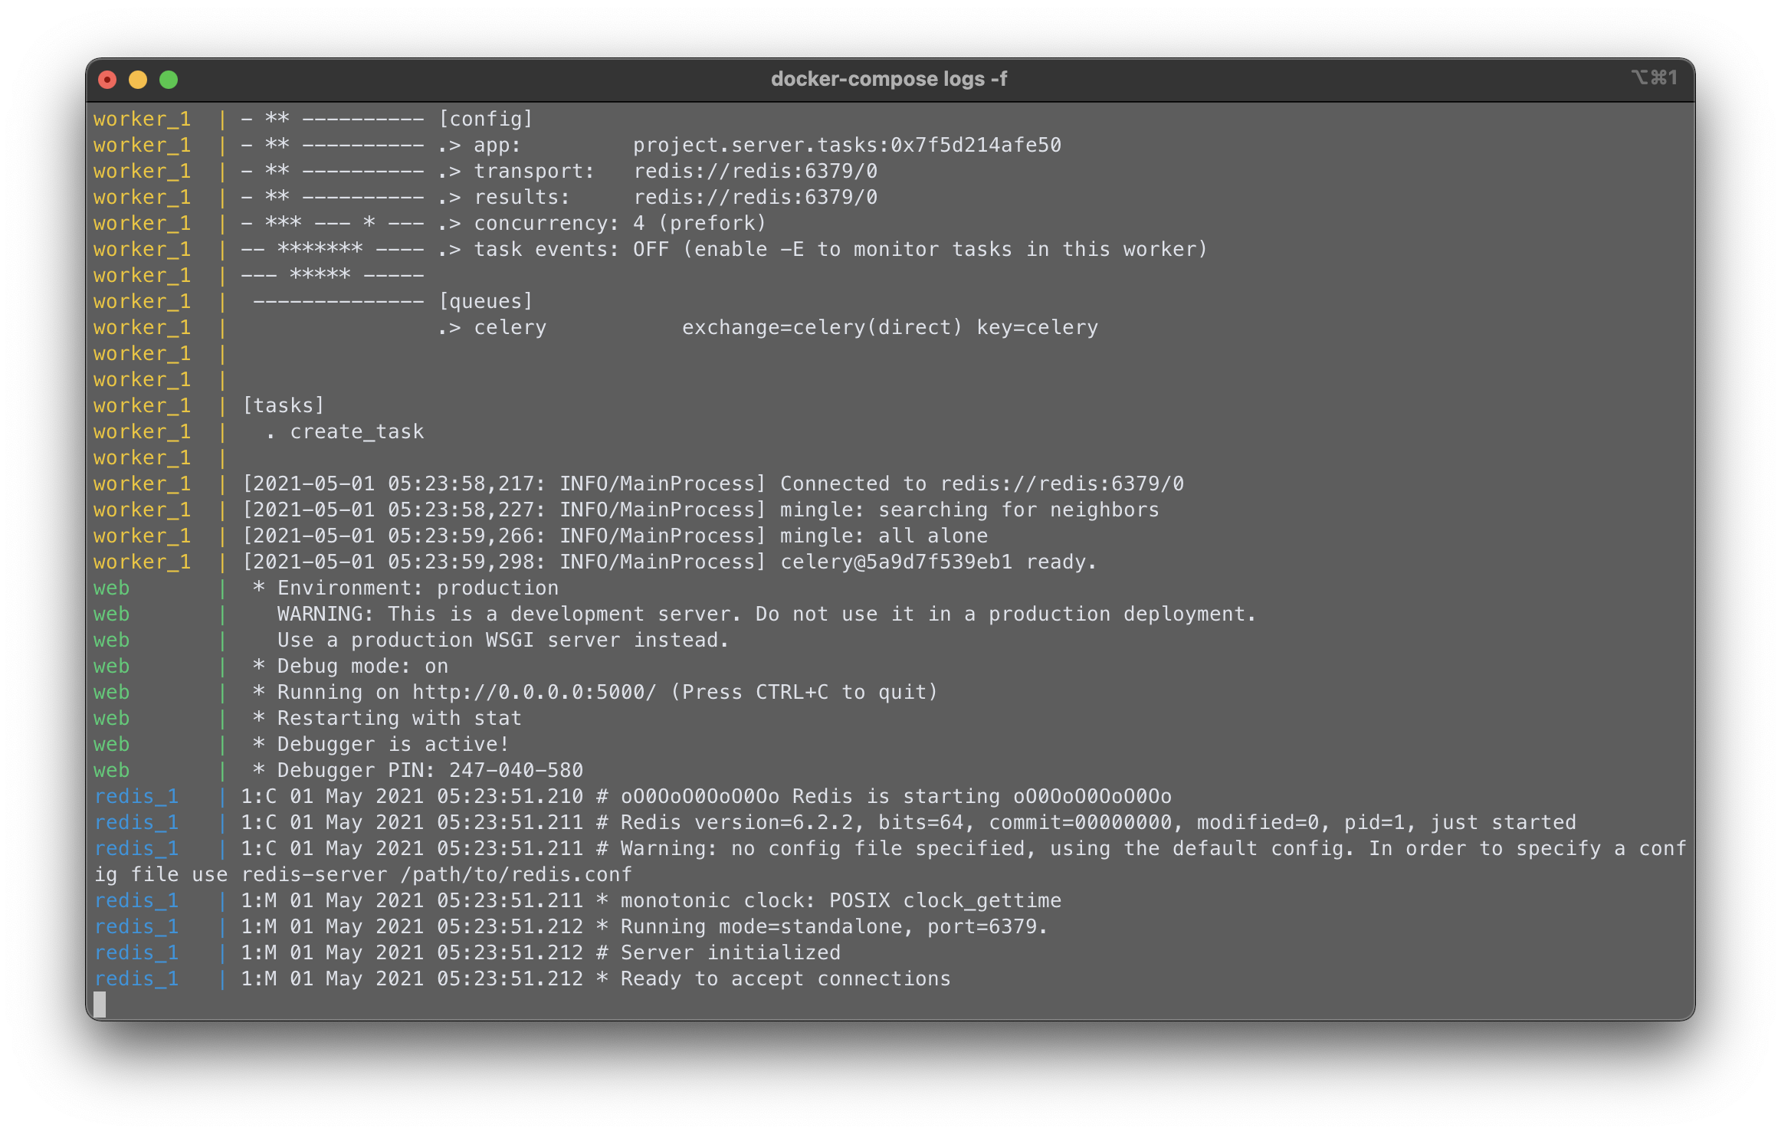The image size is (1781, 1134).
Task: Click '* Debug mode: on' line
Action: point(350,667)
